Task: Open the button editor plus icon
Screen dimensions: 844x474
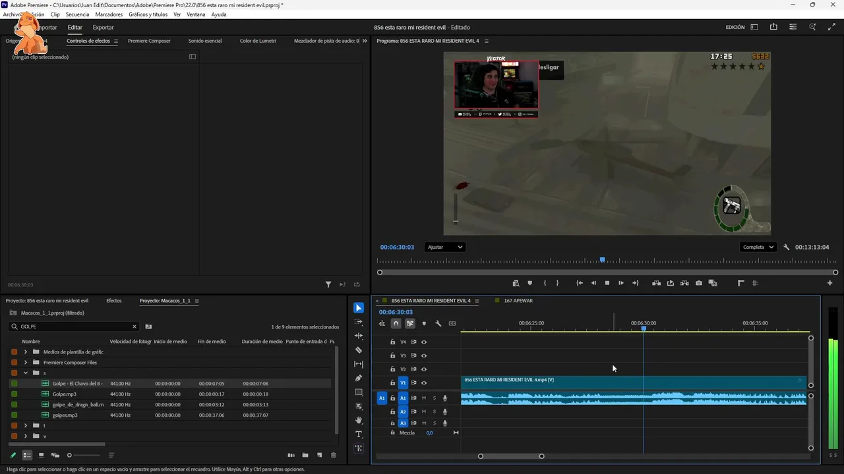Action: tap(830, 283)
